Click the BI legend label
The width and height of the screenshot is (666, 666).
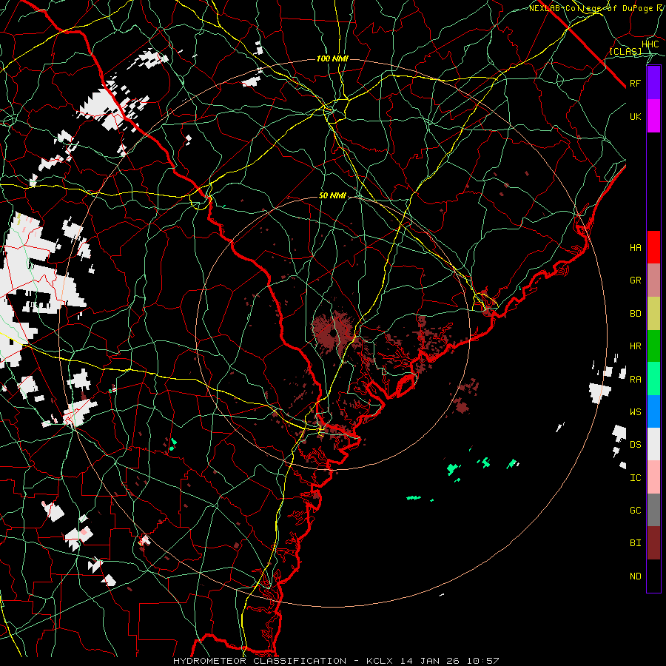coord(635,543)
